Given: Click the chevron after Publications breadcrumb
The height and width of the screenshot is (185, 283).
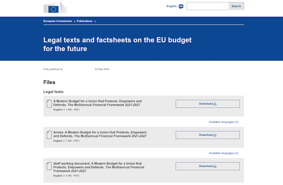Looking at the screenshot, I should [x=95, y=21].
